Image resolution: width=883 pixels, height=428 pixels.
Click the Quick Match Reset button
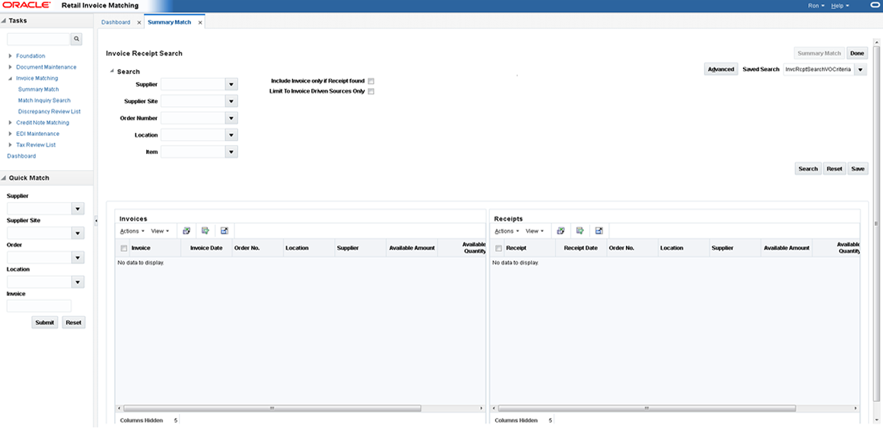coord(73,323)
